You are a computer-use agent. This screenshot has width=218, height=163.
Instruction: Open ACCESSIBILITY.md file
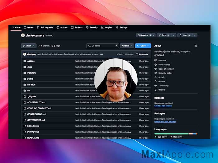click(x=36, y=102)
